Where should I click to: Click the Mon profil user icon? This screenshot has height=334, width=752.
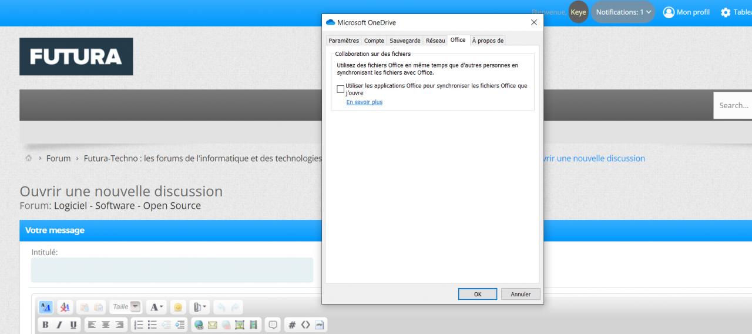[x=669, y=12]
